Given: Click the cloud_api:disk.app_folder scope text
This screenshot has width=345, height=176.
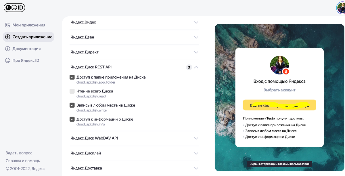Looking at the screenshot, I should (x=96, y=82).
